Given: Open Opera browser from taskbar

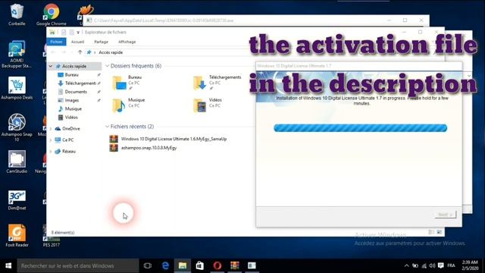Looking at the screenshot, I should point(217,265).
